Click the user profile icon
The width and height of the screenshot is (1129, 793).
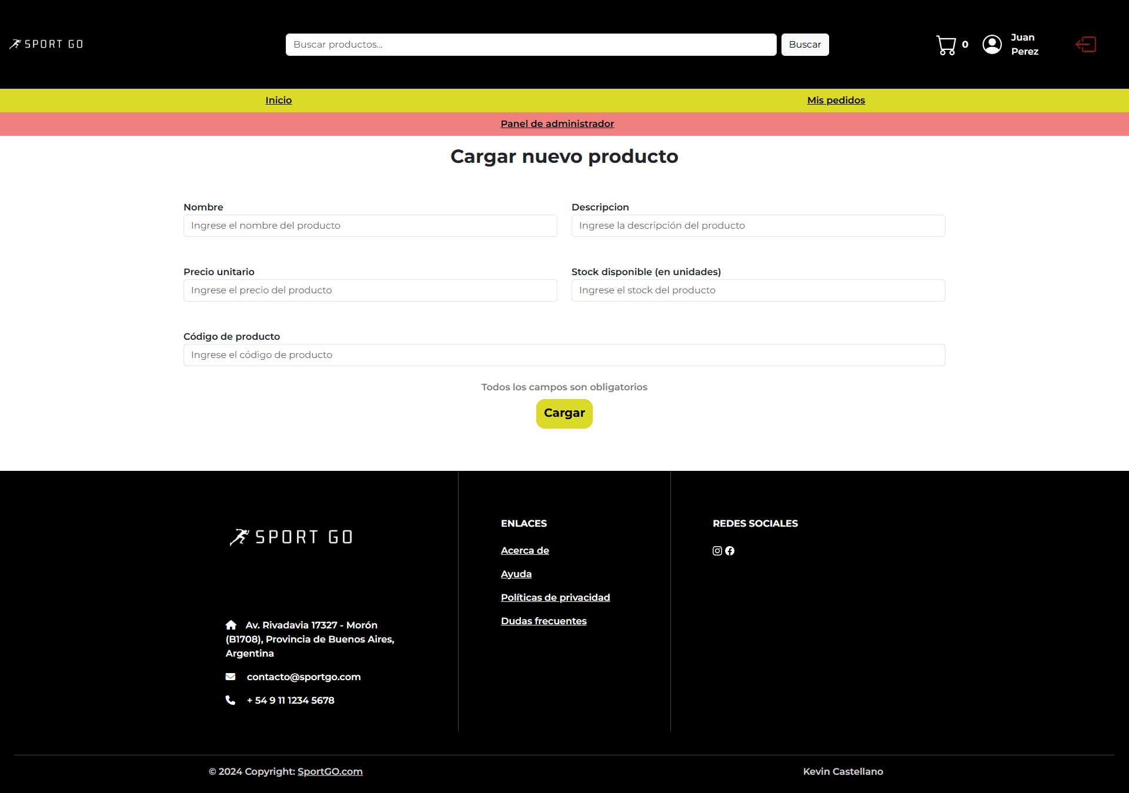coord(992,44)
